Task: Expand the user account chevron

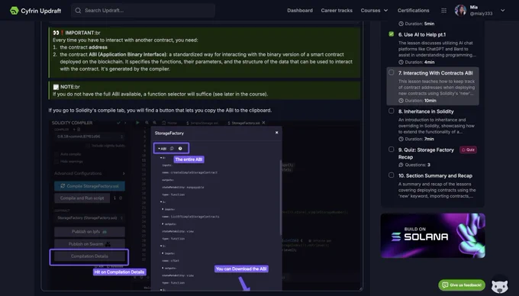Action: click(502, 11)
